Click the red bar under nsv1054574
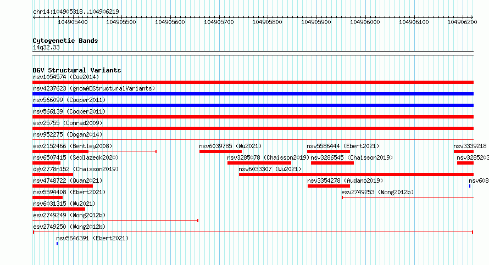Viewport: 489px width, 265px height. [x=253, y=82]
